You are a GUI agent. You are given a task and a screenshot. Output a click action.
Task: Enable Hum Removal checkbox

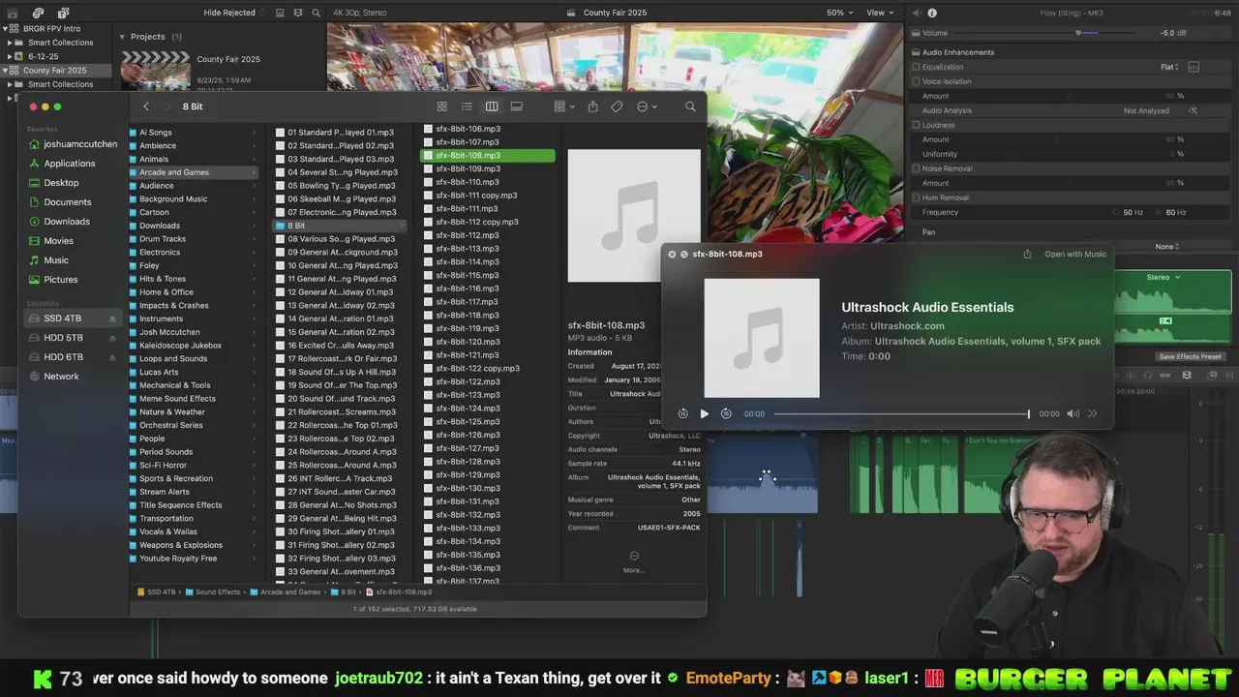tap(916, 197)
